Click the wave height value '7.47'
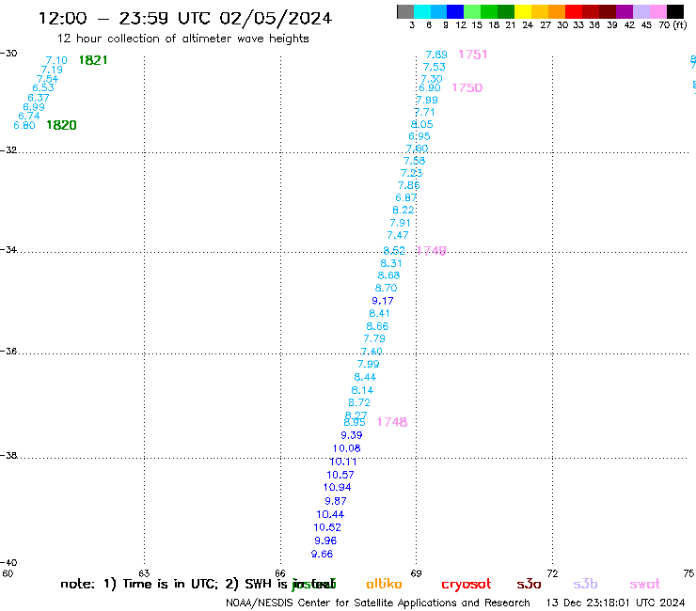Viewport: 696px width, 611px height. 398,236
